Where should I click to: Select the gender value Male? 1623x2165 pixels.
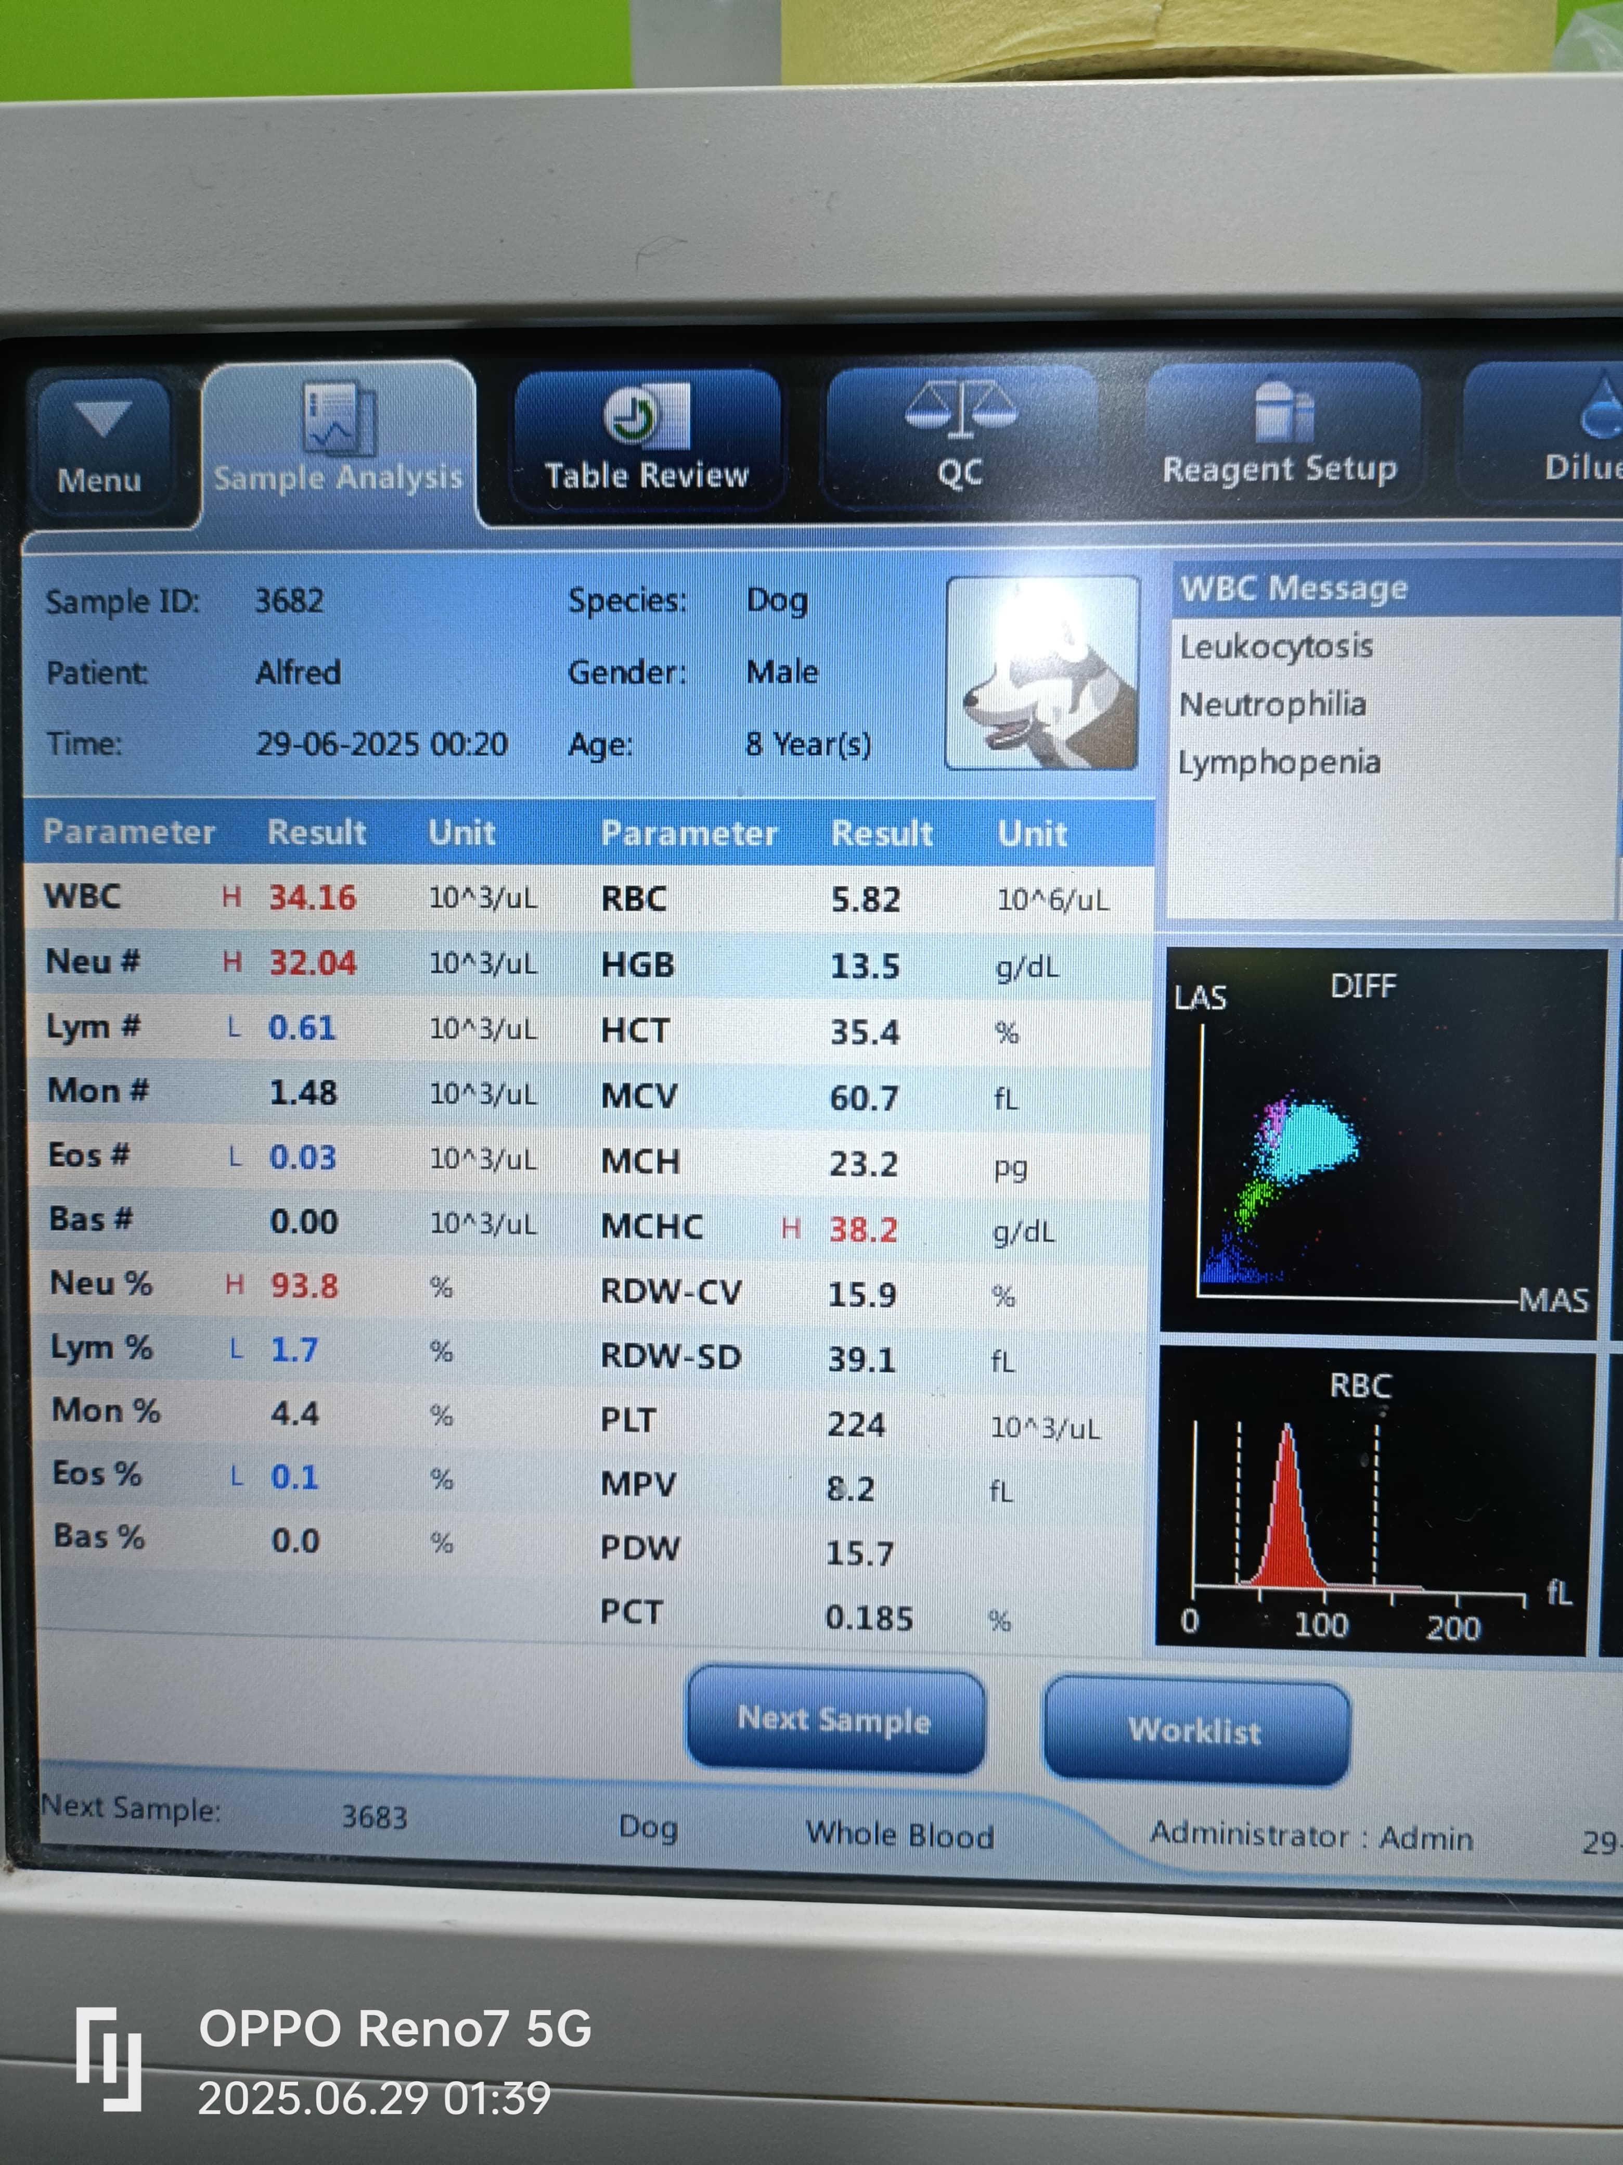point(782,672)
